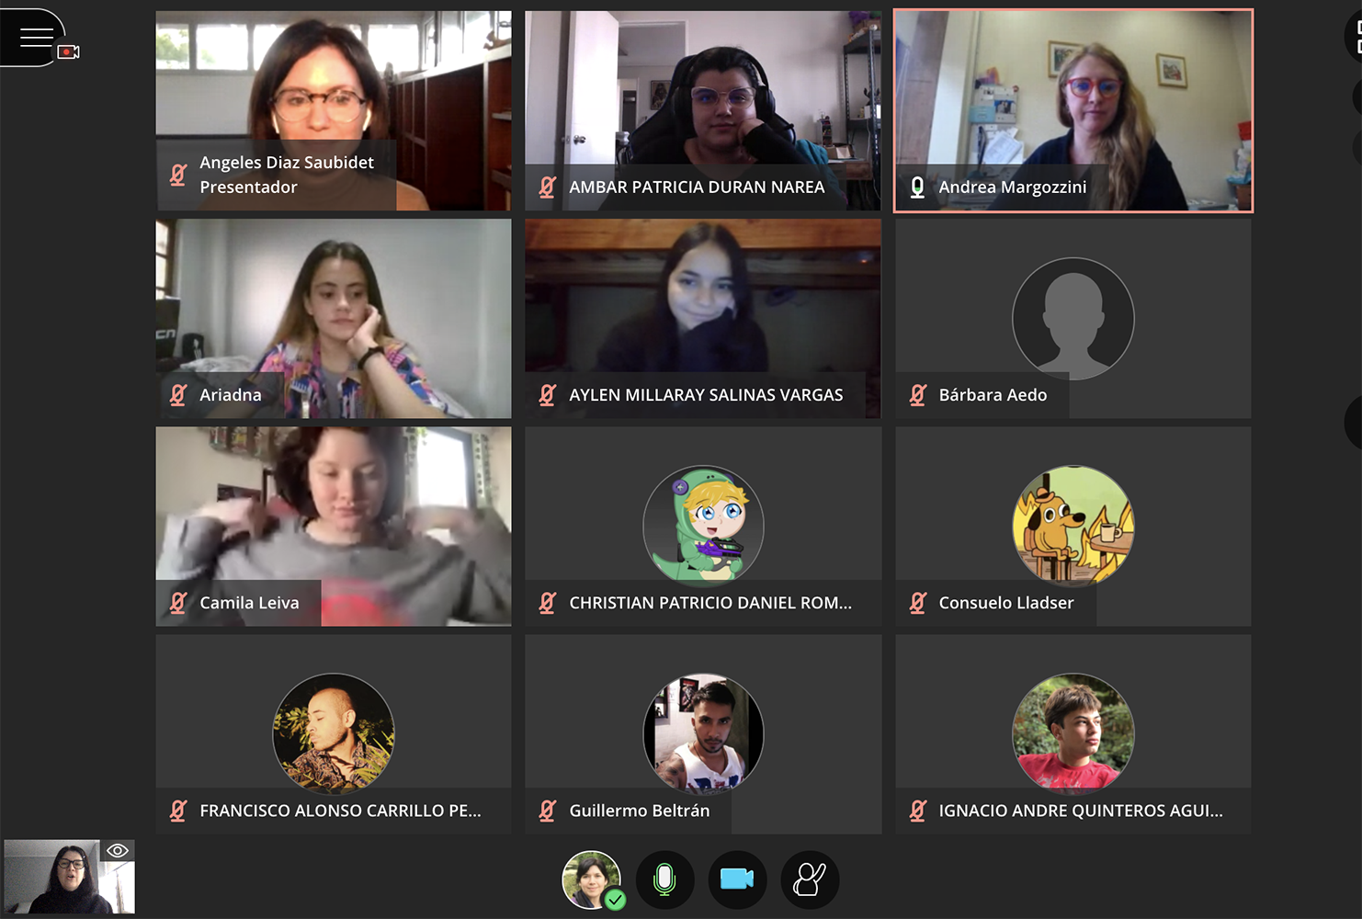Click Guillermo Beltrán's muted mic icon
Screen dimensions: 1362x919
tap(548, 811)
